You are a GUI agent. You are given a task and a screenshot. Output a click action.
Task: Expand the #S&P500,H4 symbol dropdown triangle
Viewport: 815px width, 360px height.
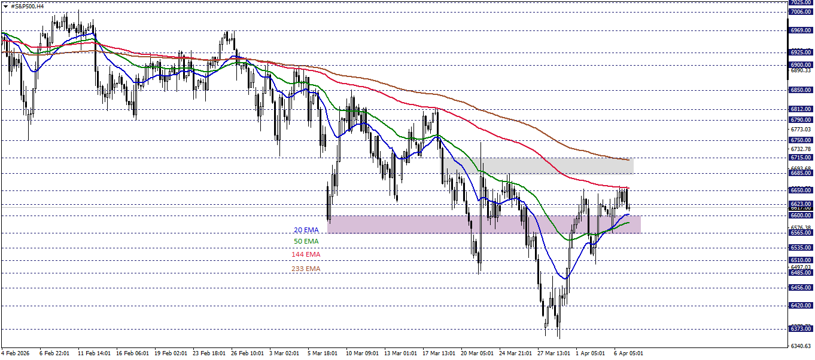5,6
